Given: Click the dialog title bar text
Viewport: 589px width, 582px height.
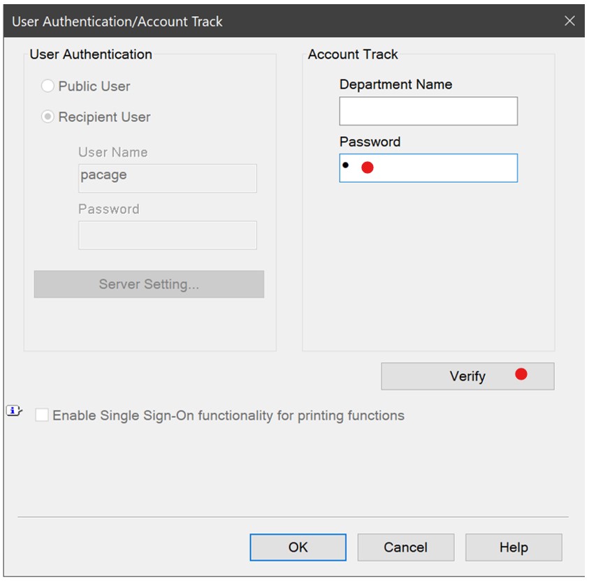Looking at the screenshot, I should pos(117,22).
